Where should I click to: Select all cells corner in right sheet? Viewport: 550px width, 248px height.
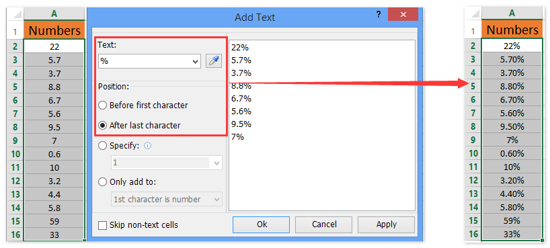pyautogui.click(x=473, y=13)
